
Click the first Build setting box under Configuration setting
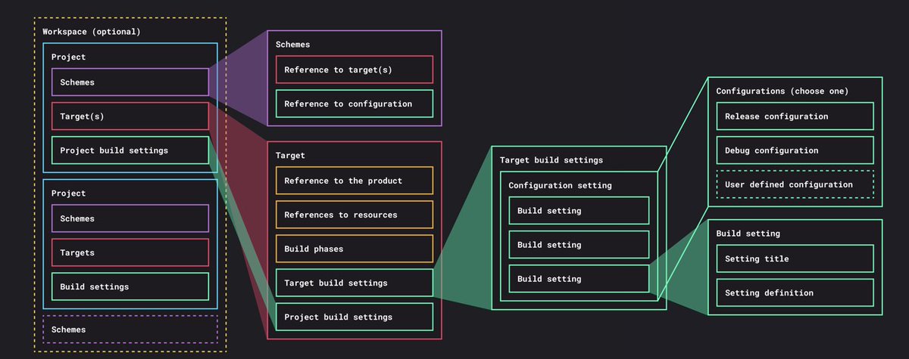[579, 211]
